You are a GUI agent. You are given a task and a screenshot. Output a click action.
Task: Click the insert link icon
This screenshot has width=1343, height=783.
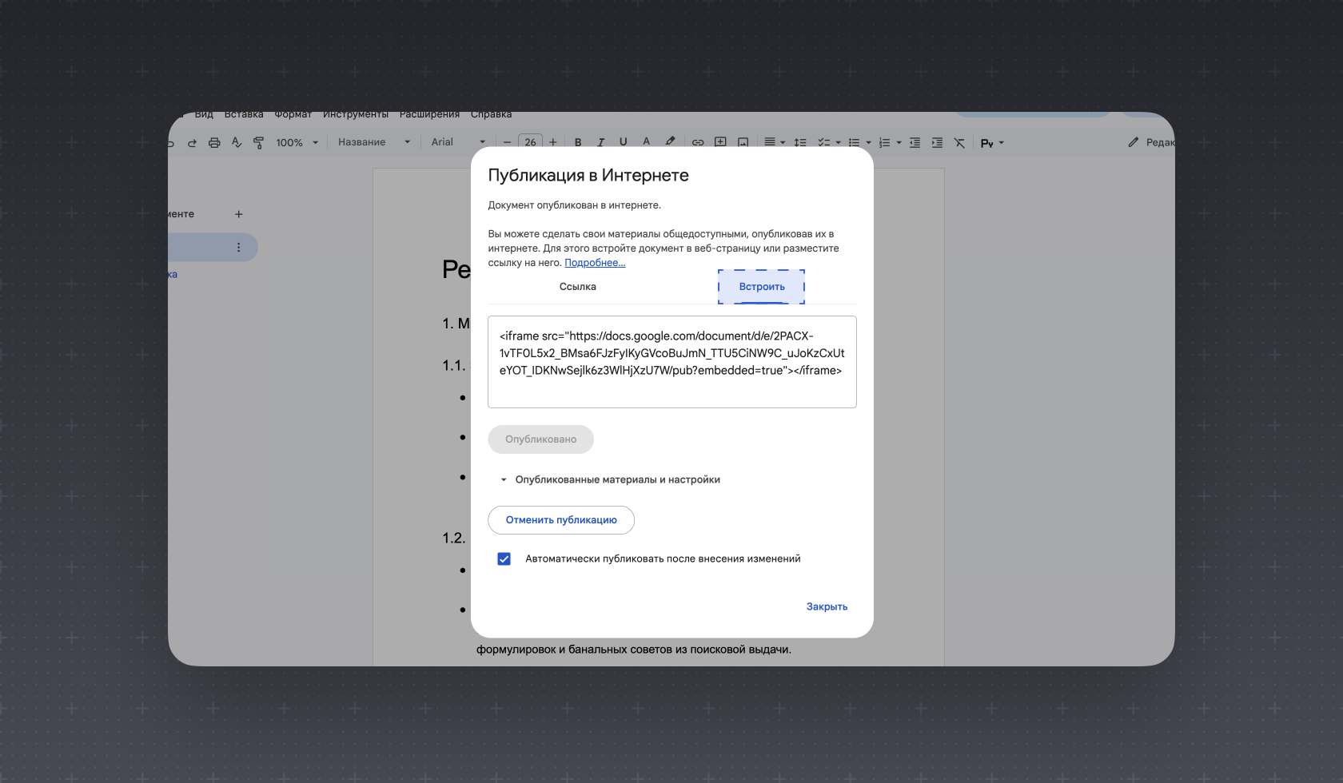[x=698, y=142]
